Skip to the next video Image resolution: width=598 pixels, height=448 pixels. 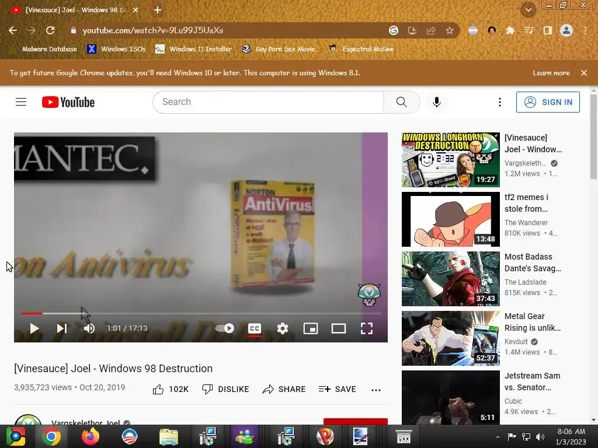(62, 328)
